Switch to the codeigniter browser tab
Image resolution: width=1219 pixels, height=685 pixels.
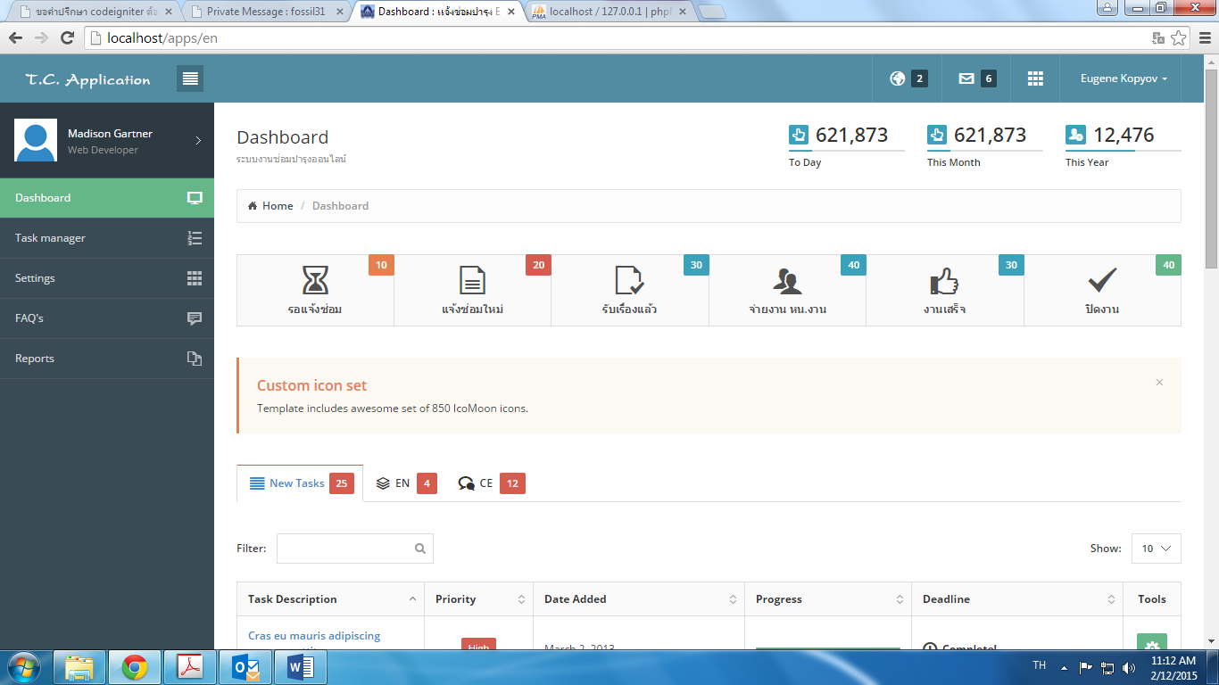coord(96,12)
